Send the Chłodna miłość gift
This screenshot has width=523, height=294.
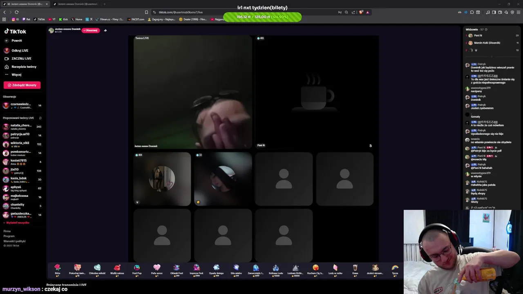(x=97, y=270)
